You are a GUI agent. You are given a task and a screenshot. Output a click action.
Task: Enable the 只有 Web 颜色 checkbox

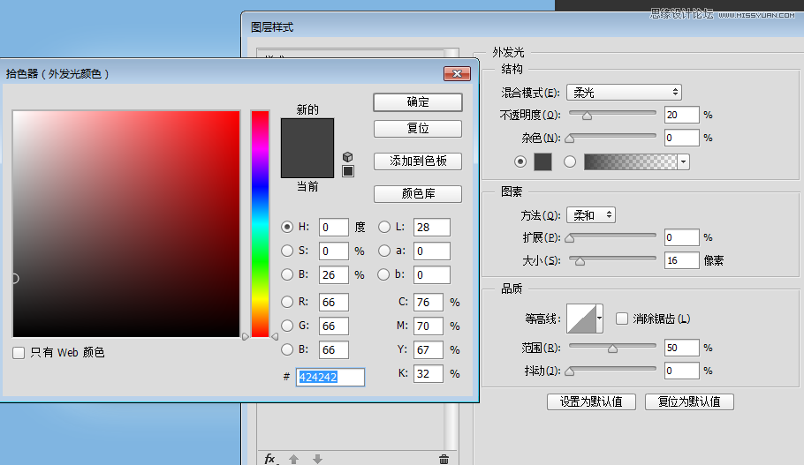pyautogui.click(x=19, y=353)
